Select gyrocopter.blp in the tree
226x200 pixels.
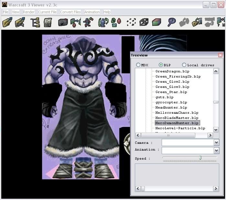(171, 102)
